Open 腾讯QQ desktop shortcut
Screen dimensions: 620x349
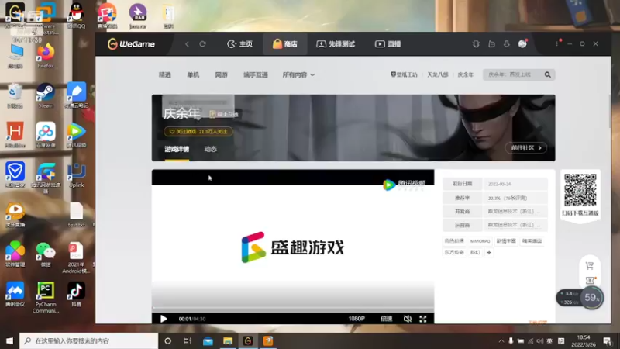[x=76, y=16]
